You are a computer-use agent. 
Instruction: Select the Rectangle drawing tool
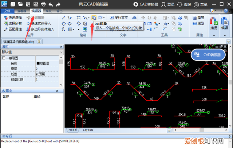click(79, 18)
